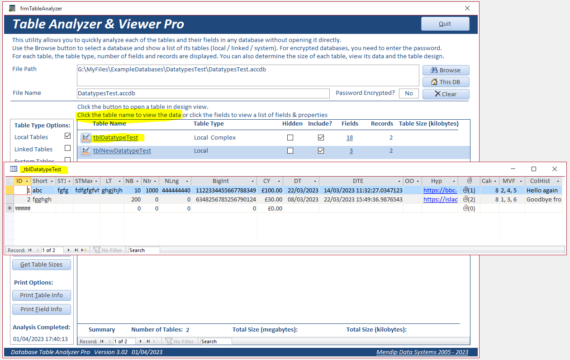The image size is (570, 360).
Task: Click the Quit button
Action: [445, 23]
